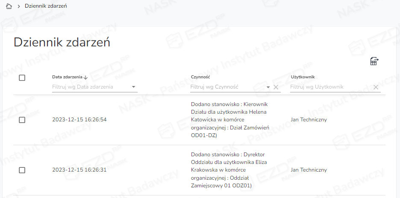Toggle the select-all checkbox in table header
Image resolution: width=400 pixels, height=198 pixels.
tap(22, 78)
